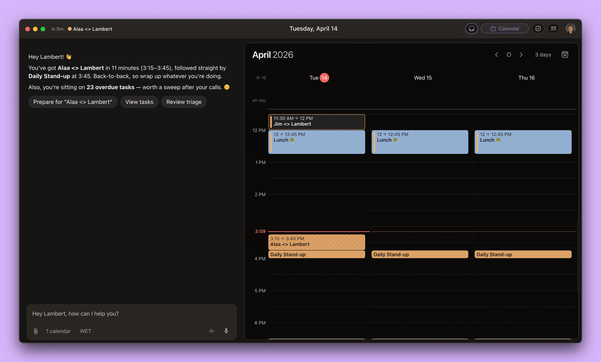Open Wednesday's Lunch event
Screen dimensions: 601x362
420,142
